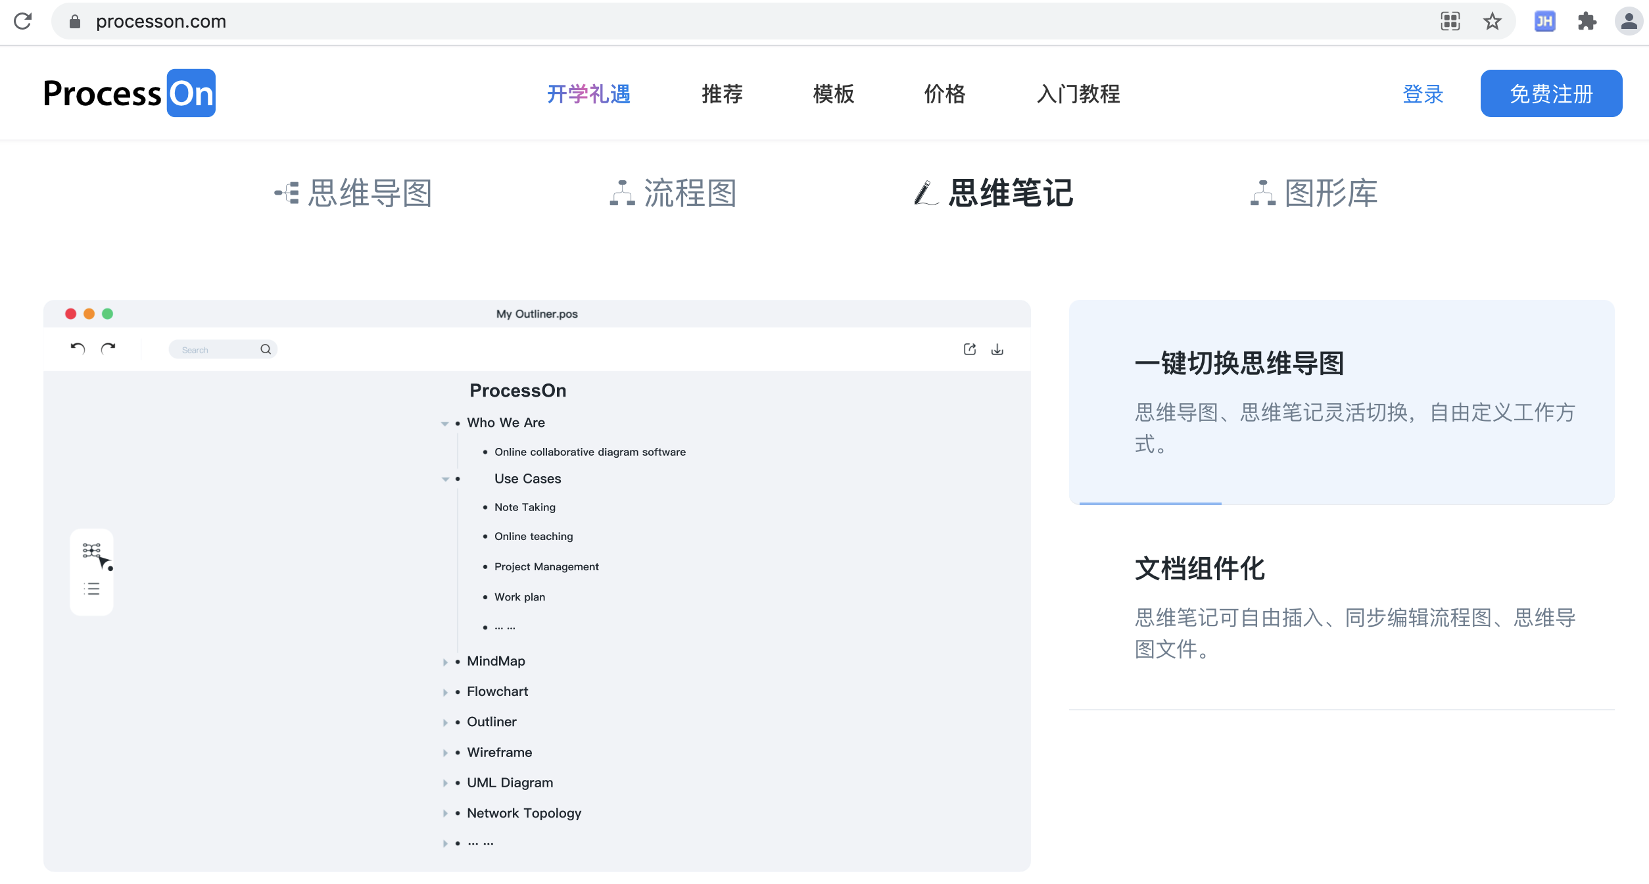1649x884 pixels.
Task: Select the 思维导图 tab
Action: (x=354, y=193)
